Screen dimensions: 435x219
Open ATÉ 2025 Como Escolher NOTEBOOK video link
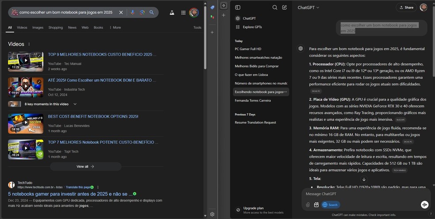point(102,80)
